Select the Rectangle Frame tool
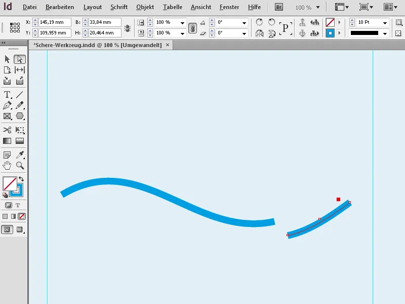Viewport: 405px width, 304px height. [x=7, y=116]
